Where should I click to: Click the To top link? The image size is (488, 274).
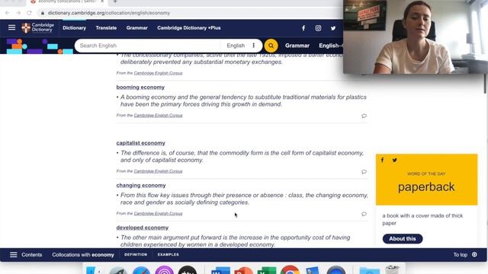pos(460,255)
